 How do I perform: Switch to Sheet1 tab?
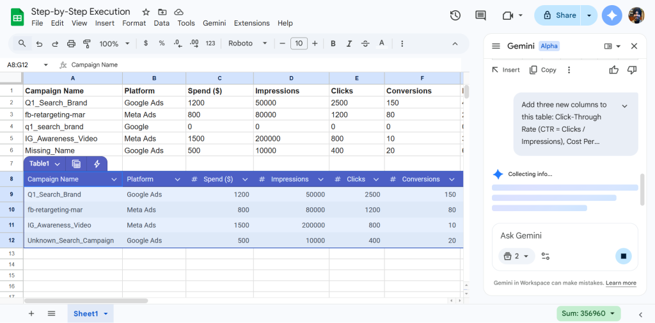coord(86,313)
